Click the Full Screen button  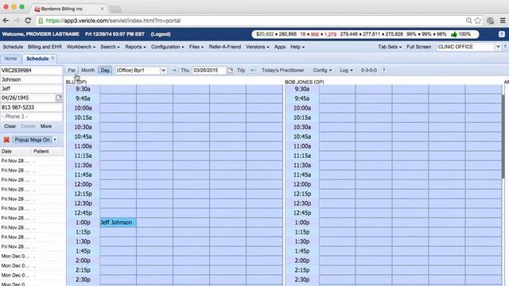[419, 47]
